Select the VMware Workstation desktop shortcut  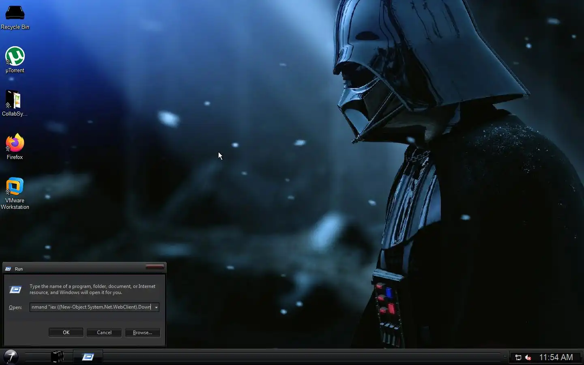pos(15,193)
